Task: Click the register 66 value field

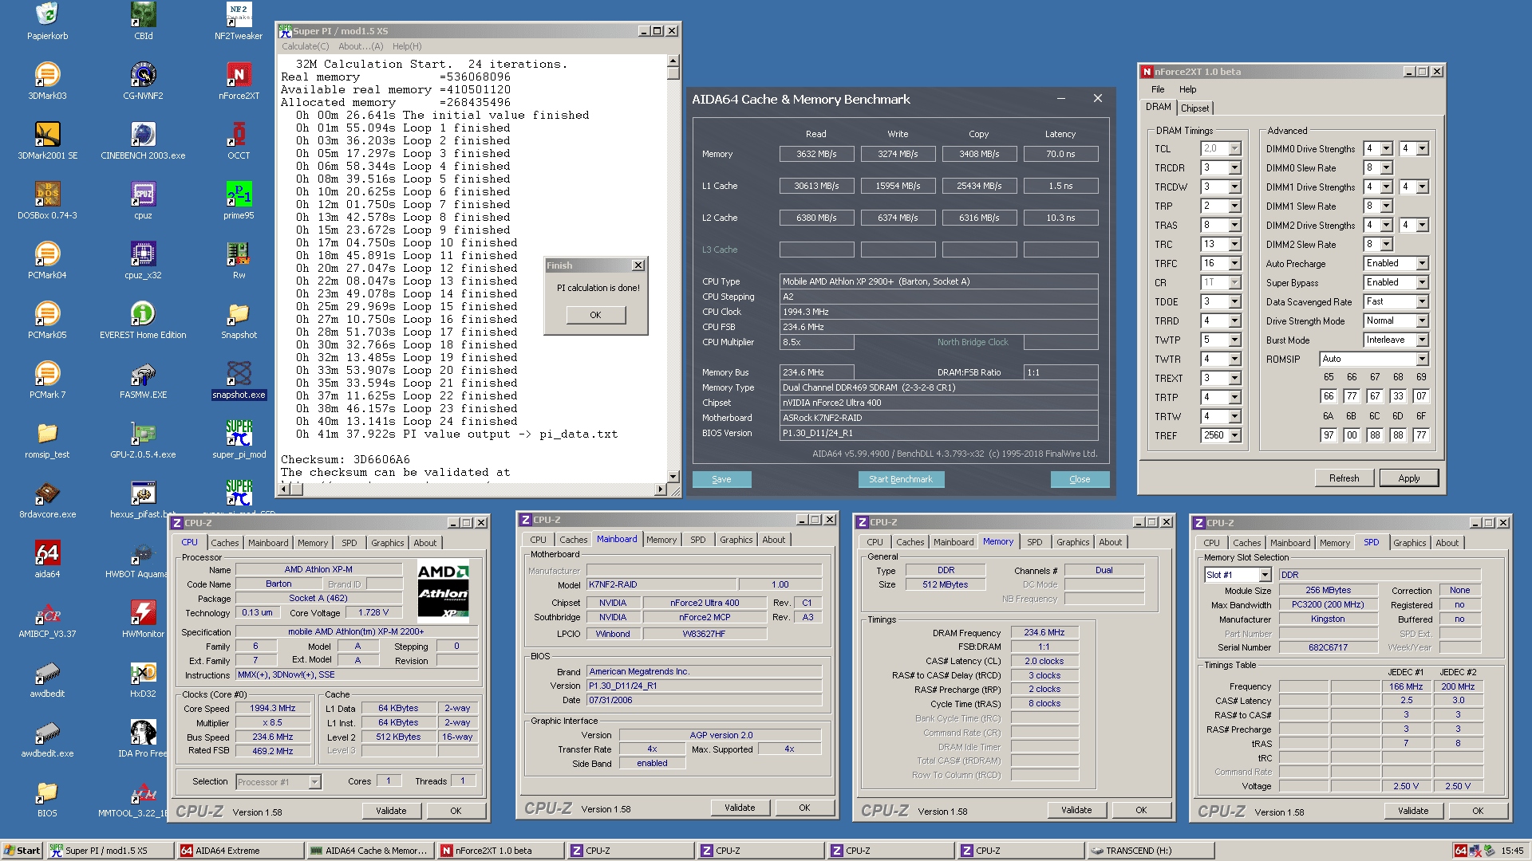Action: tap(1329, 396)
